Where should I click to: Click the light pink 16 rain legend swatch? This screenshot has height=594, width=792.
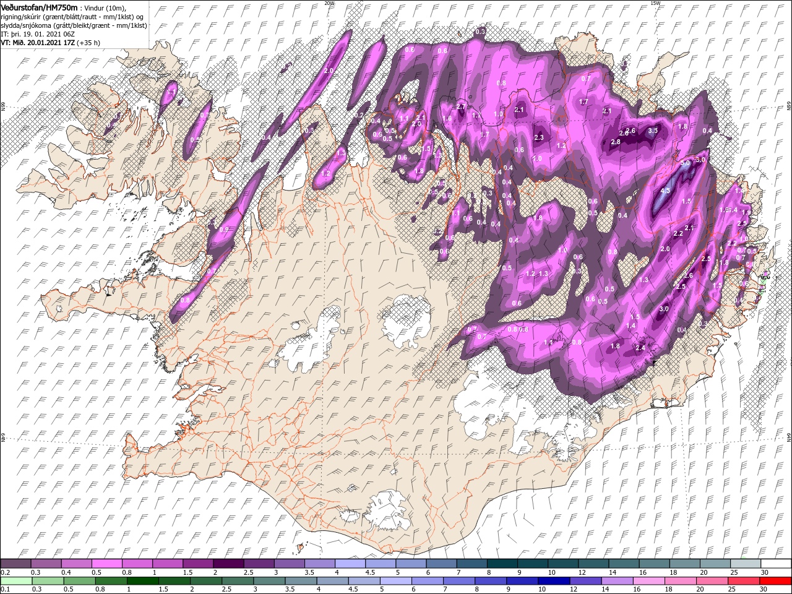(649, 582)
